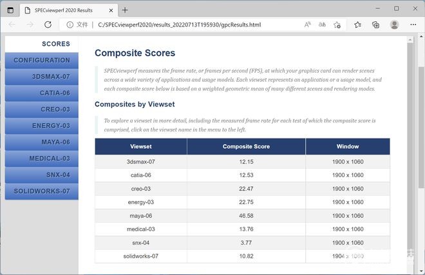Select the catia-06 table cell

tap(141, 175)
